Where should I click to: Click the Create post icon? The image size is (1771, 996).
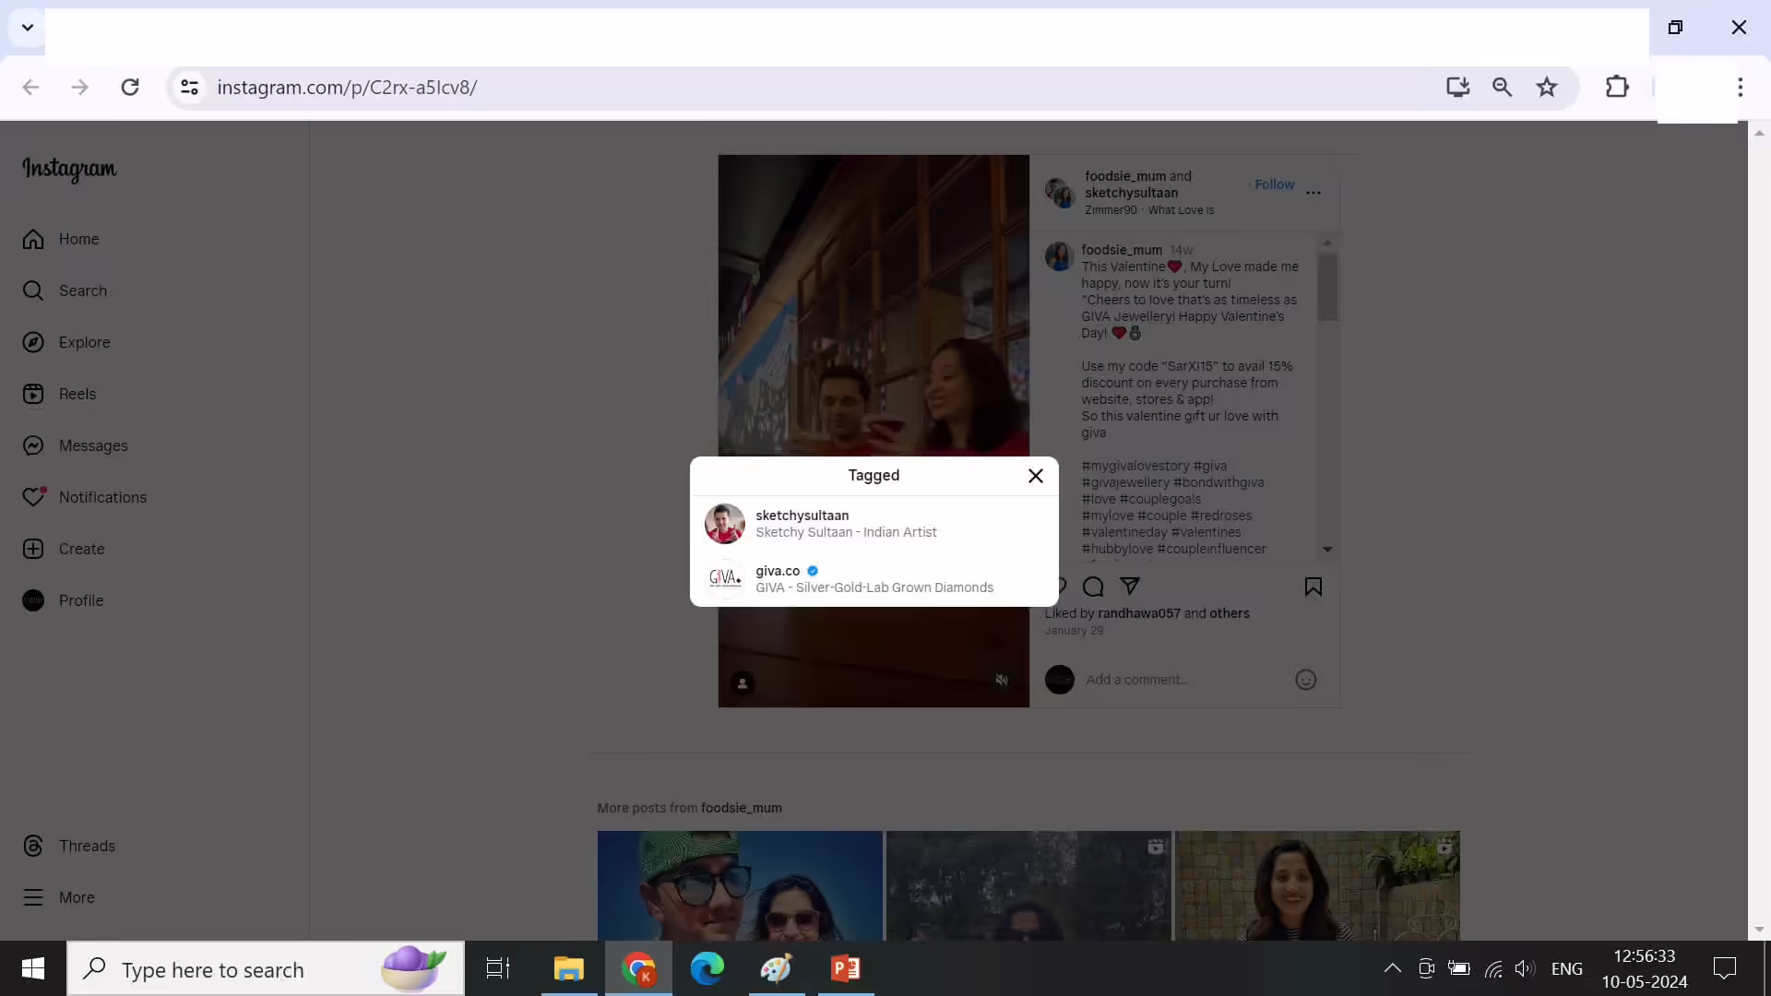tap(33, 549)
